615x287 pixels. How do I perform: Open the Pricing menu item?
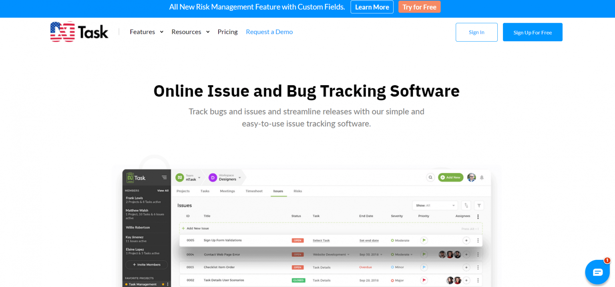pyautogui.click(x=227, y=32)
